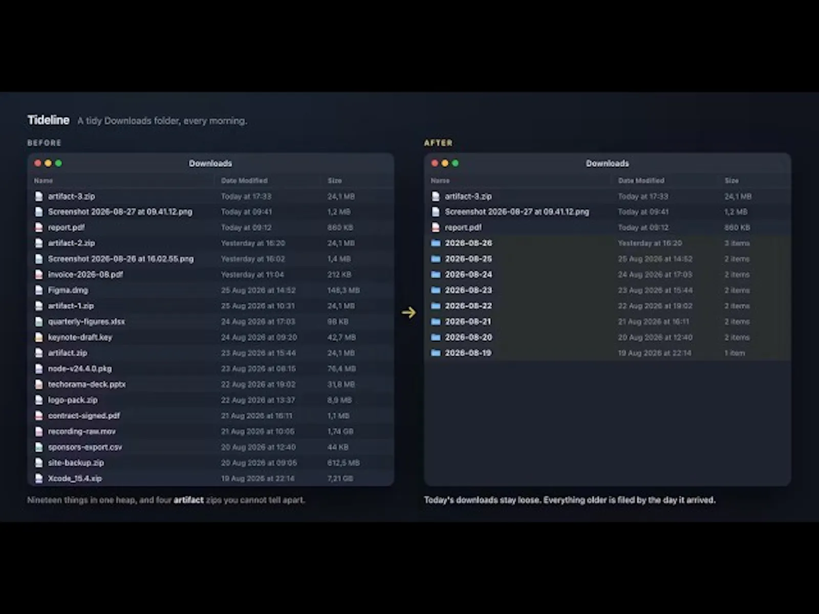
Task: Click the 2026-08-24 folder icon
Action: [x=436, y=275]
